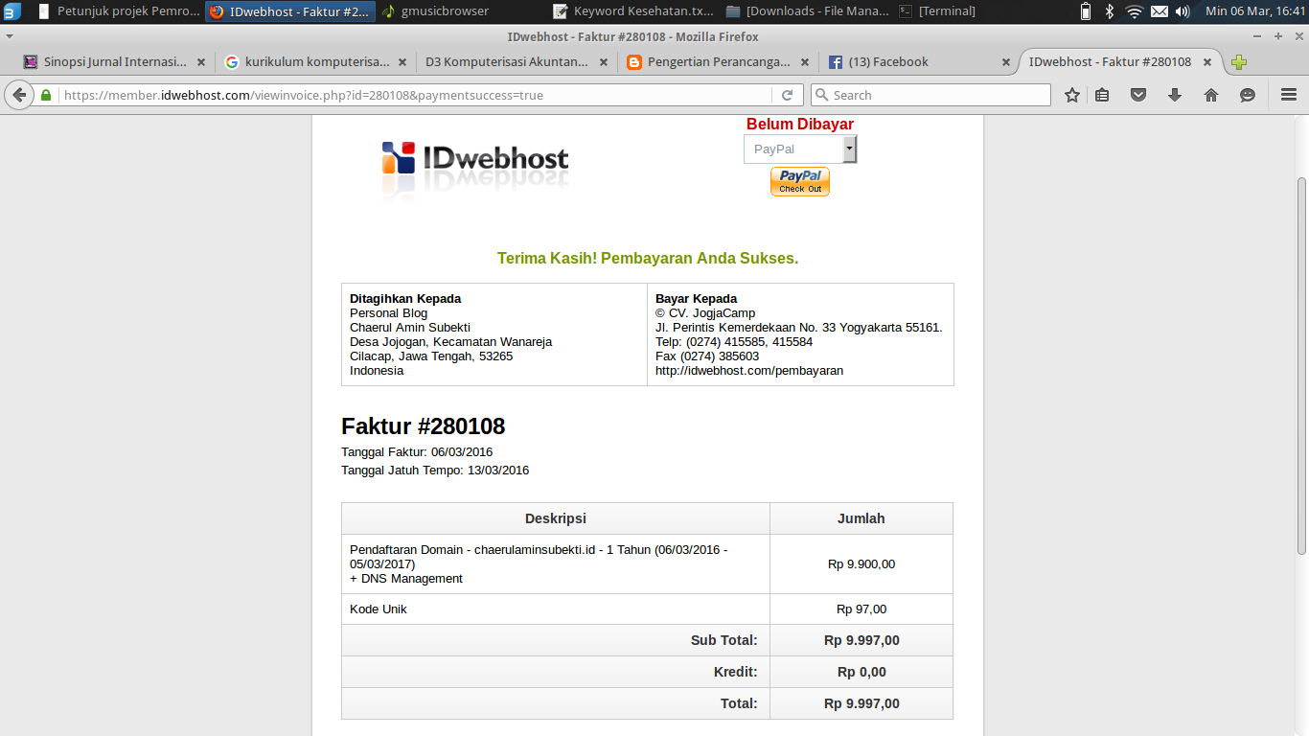
Task: Open Petunjuk projek Pemro taskbar window
Action: pos(117,11)
